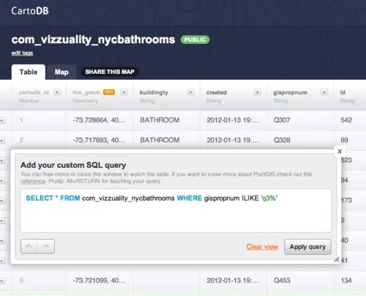
Task: Click the Clear view link
Action: (x=262, y=247)
